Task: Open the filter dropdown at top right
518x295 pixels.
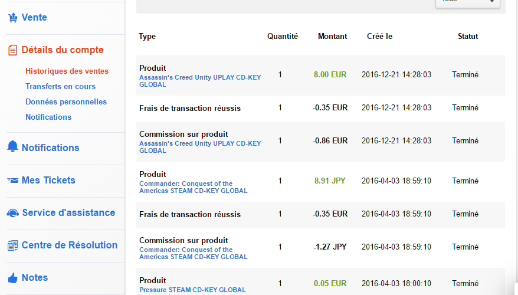Action: (x=467, y=2)
